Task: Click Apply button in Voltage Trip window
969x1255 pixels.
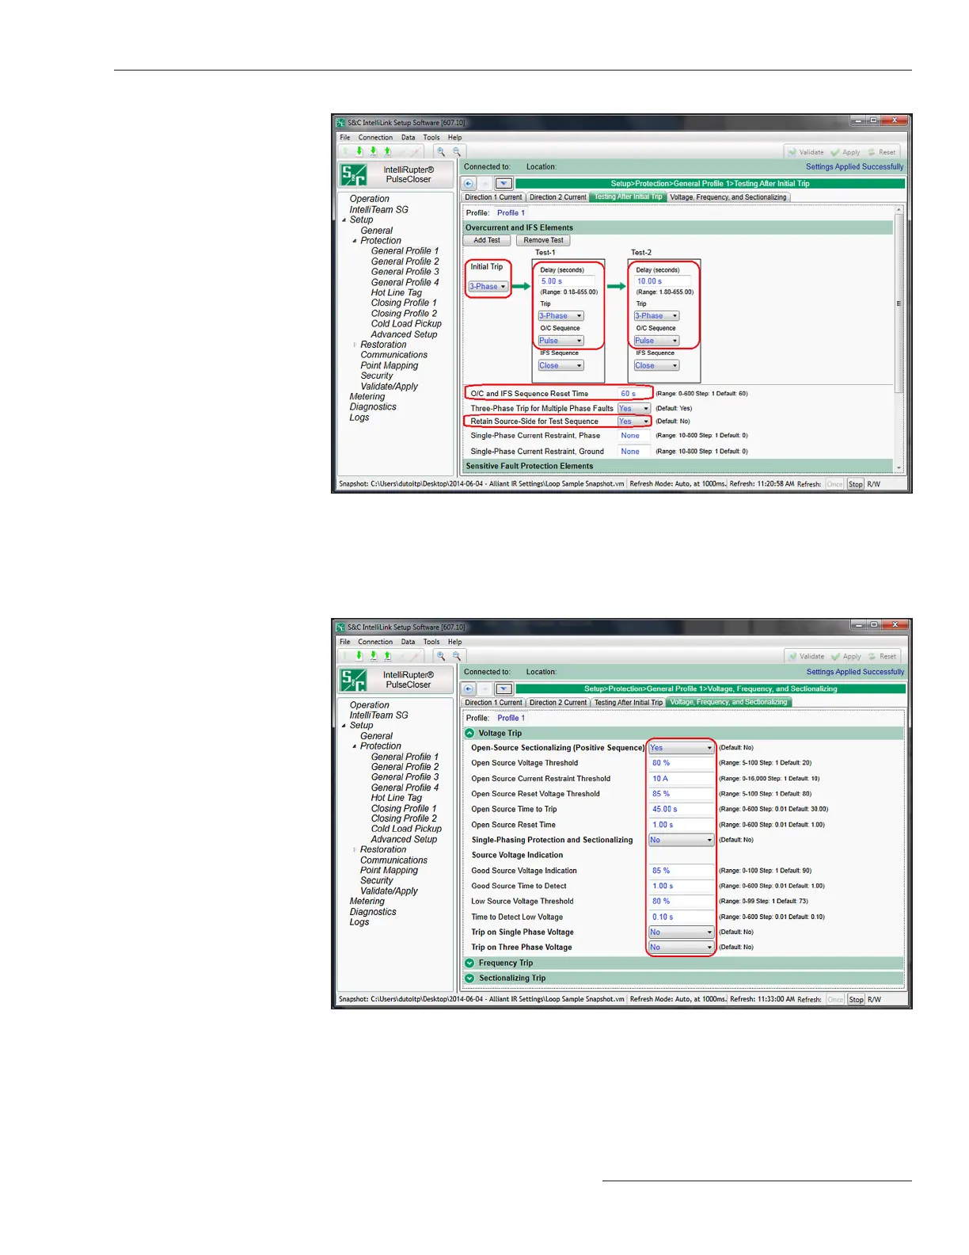Action: click(x=845, y=656)
